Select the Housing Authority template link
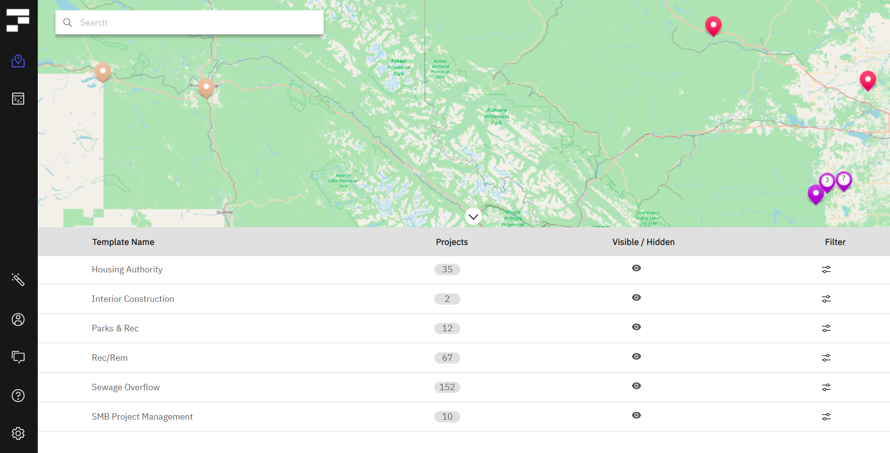Viewport: 890px width, 453px height. tap(127, 269)
